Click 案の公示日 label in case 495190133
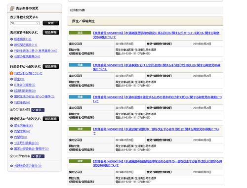Viewport: 247px width, 188px height. click(x=76, y=140)
